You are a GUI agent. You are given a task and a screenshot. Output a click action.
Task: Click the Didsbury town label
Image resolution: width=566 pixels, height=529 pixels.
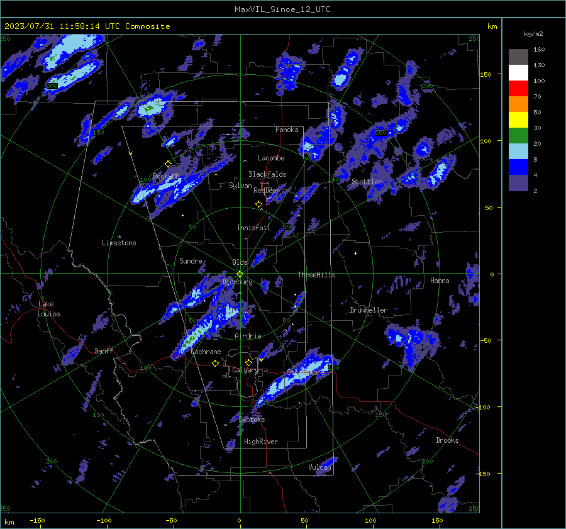coord(237,282)
